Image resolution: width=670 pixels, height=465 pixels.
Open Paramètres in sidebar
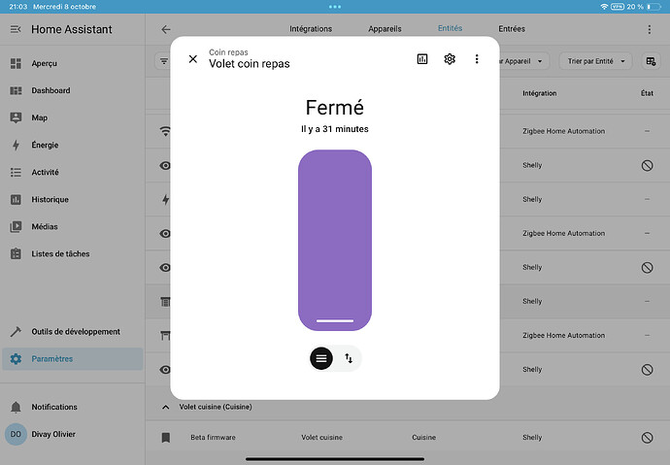(x=73, y=358)
